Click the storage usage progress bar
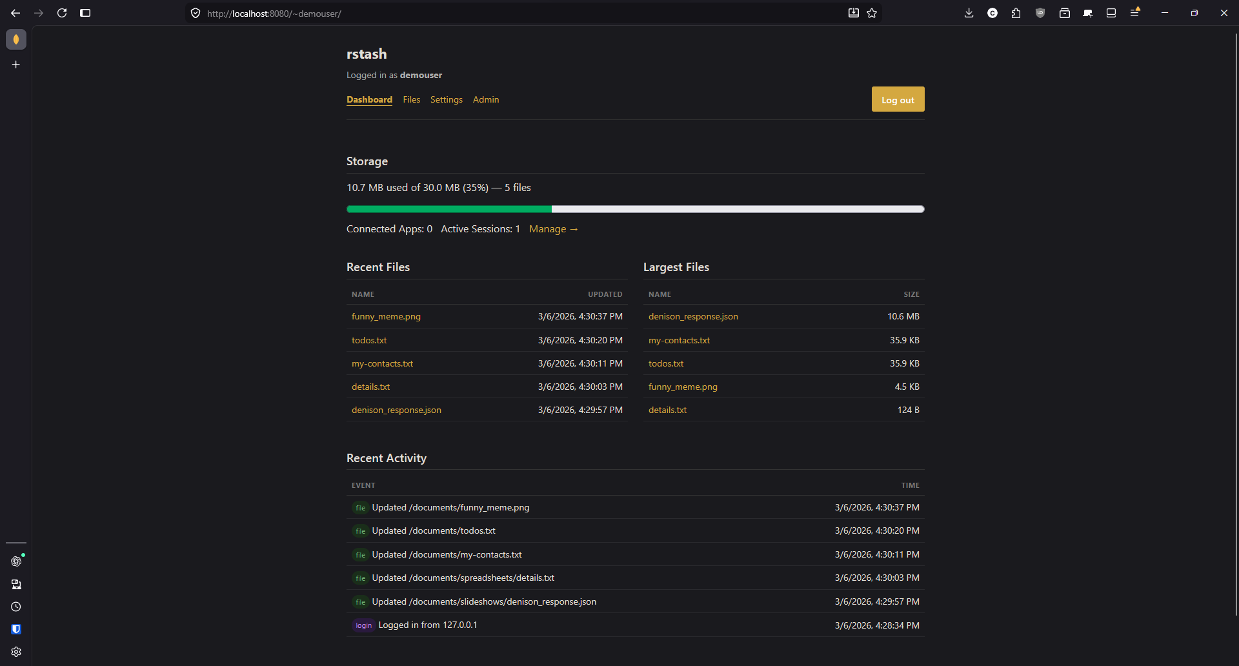This screenshot has width=1239, height=666. (635, 209)
